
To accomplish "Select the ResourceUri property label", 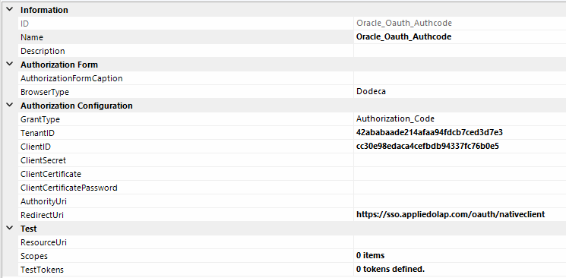I will 43,242.
